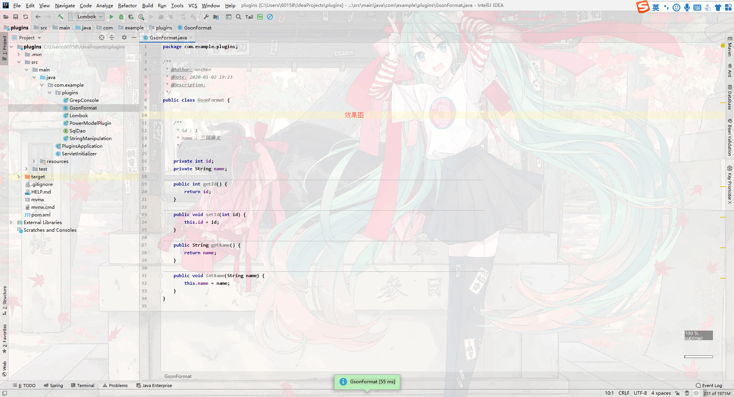This screenshot has width=734, height=397.
Task: Open the VCS menu
Action: coord(193,5)
